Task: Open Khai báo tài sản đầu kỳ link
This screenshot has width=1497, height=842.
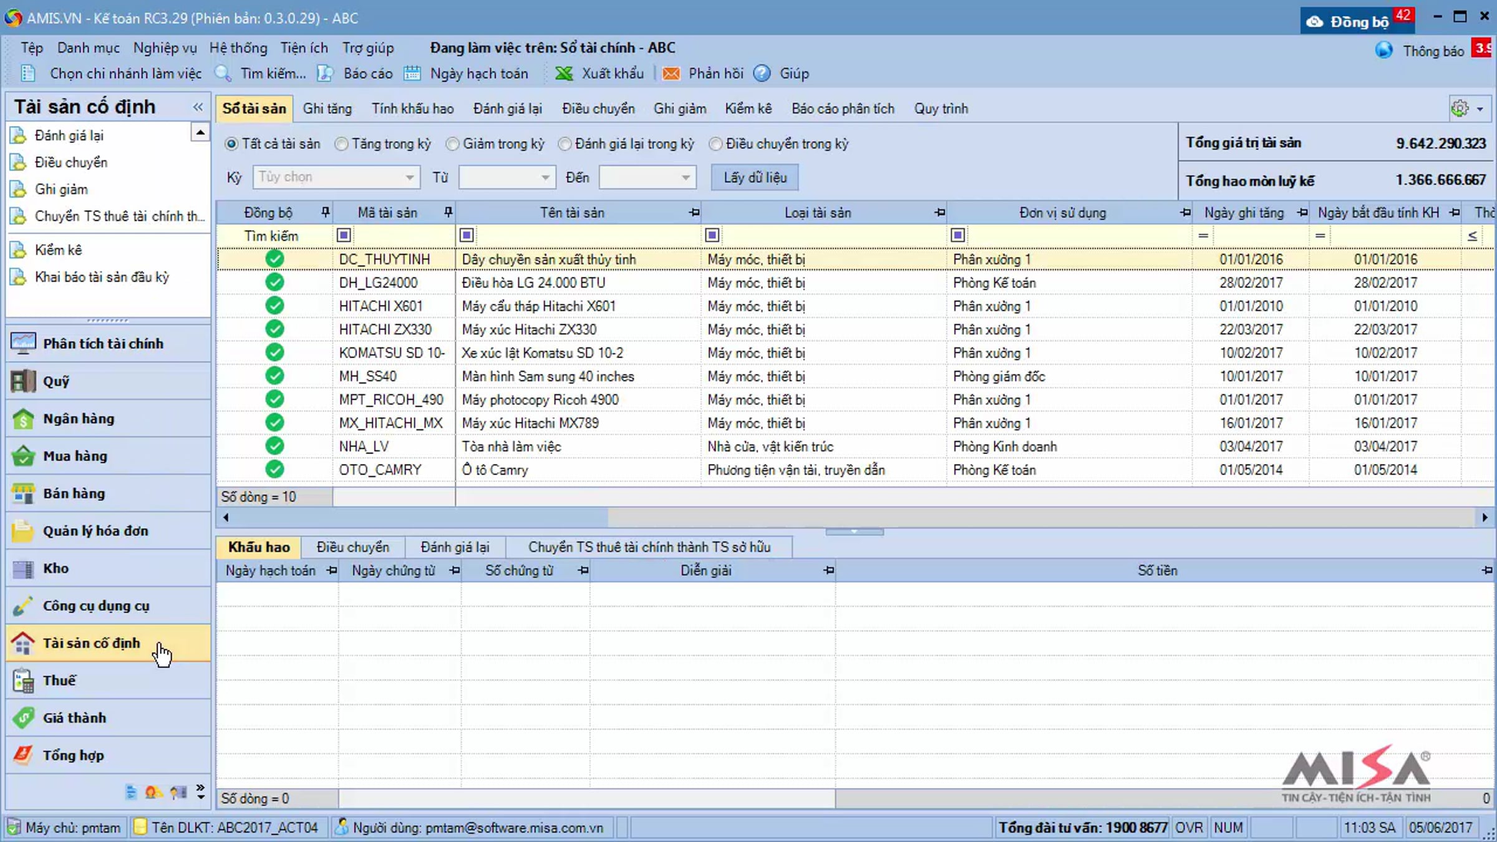Action: coord(102,277)
